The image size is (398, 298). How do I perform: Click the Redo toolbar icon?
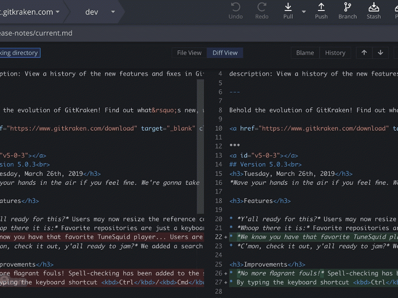(x=262, y=11)
